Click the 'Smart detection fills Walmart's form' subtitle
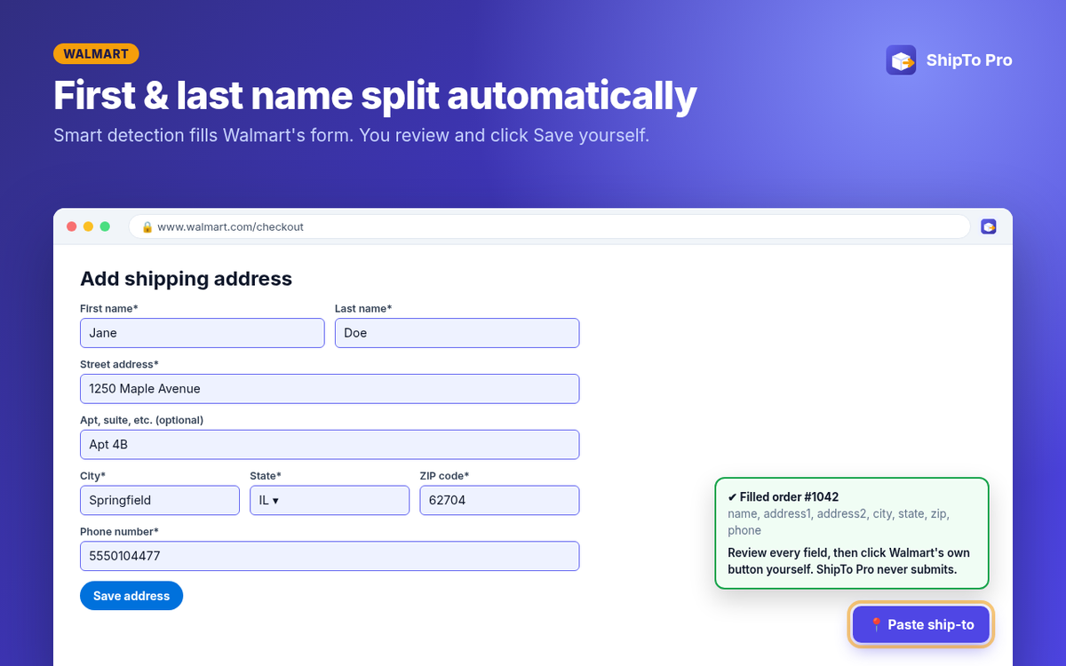This screenshot has height=666, width=1066. (351, 136)
